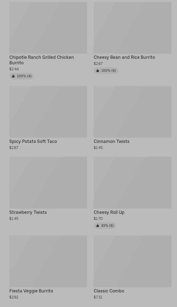Click Cheesy Roll Up photo
Screen dimensions: 177x307
tap(132, 183)
